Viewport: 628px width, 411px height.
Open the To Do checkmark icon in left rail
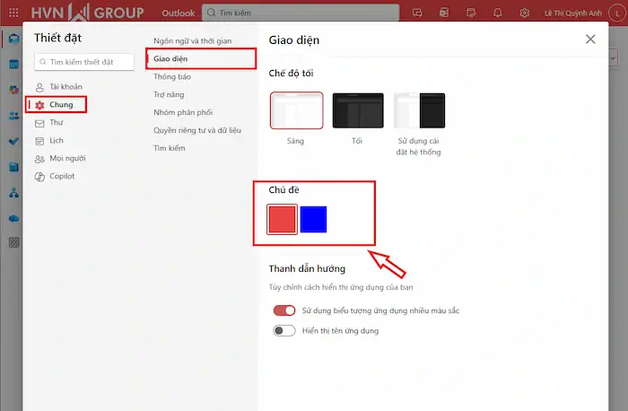13,142
